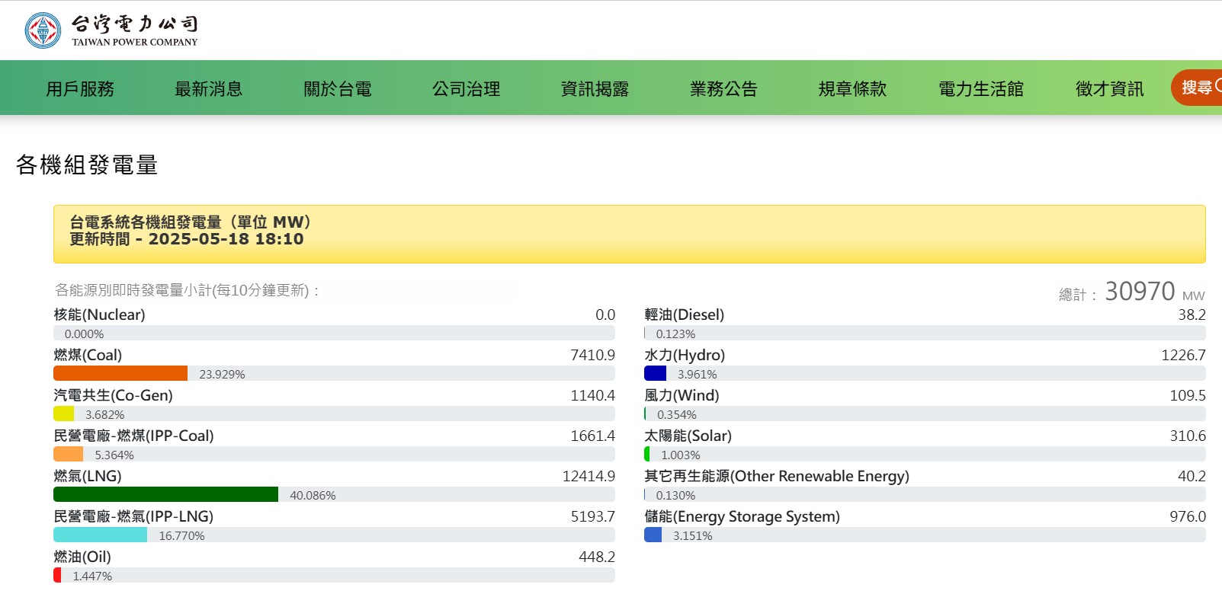
Task: Open the 公司治理 navigation item
Action: (467, 89)
